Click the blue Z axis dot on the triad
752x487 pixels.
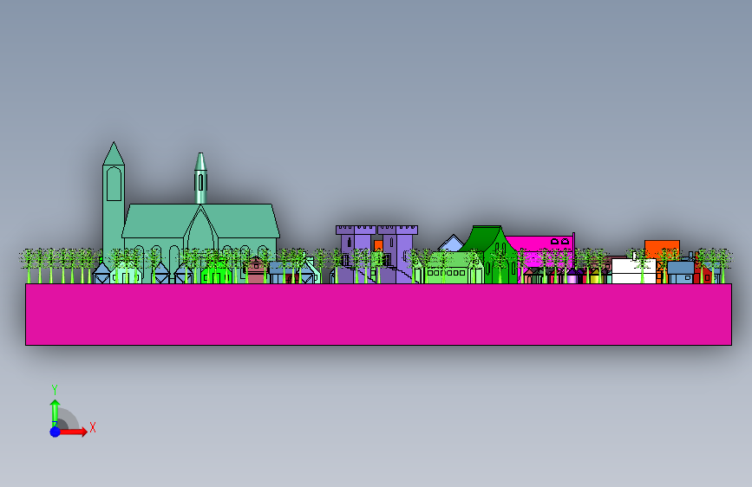click(x=56, y=432)
